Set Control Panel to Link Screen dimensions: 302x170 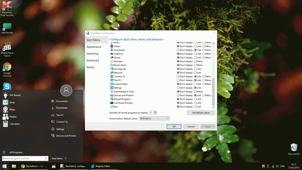(195, 84)
